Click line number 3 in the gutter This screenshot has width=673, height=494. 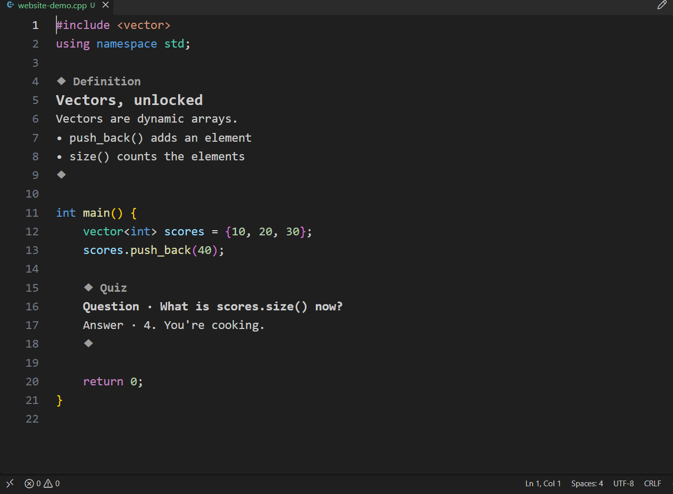(x=35, y=63)
